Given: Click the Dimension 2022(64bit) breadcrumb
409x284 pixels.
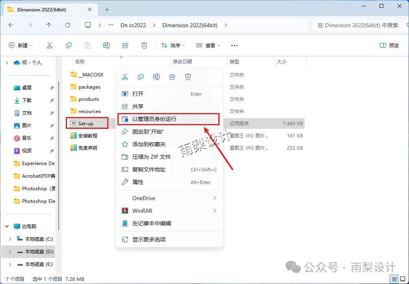Looking at the screenshot, I should coord(190,25).
